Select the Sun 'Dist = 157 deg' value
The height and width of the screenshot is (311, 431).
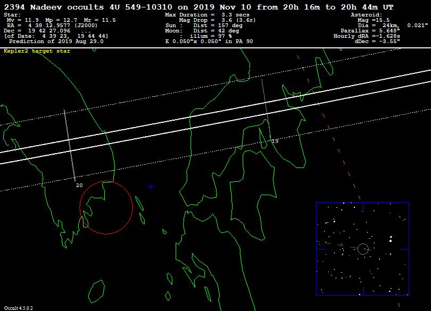218,26
